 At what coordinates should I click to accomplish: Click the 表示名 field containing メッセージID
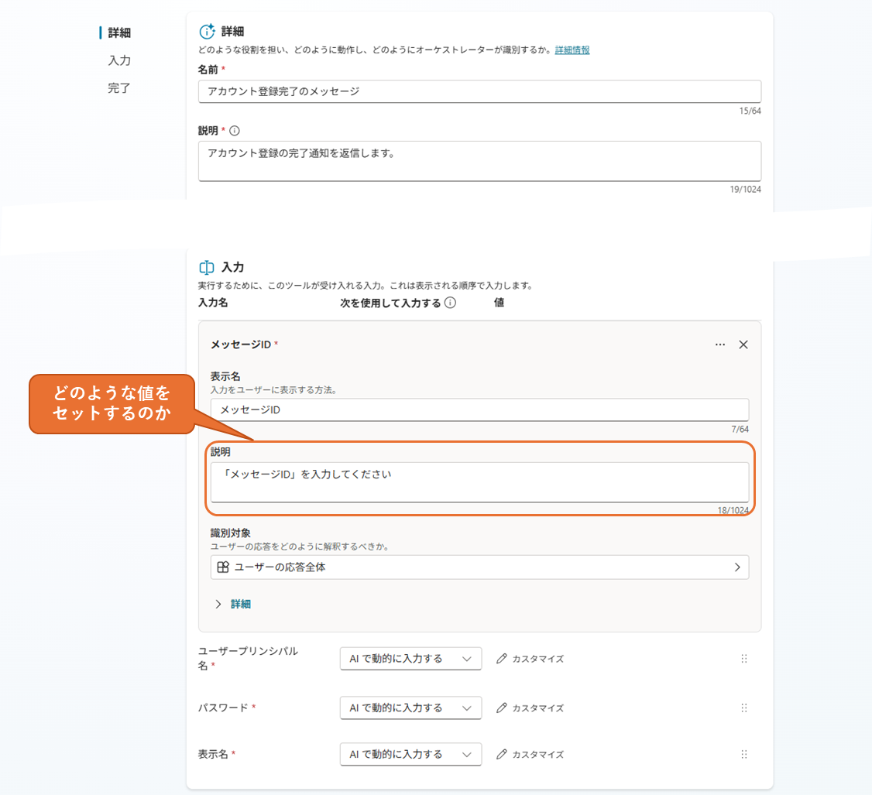[479, 409]
